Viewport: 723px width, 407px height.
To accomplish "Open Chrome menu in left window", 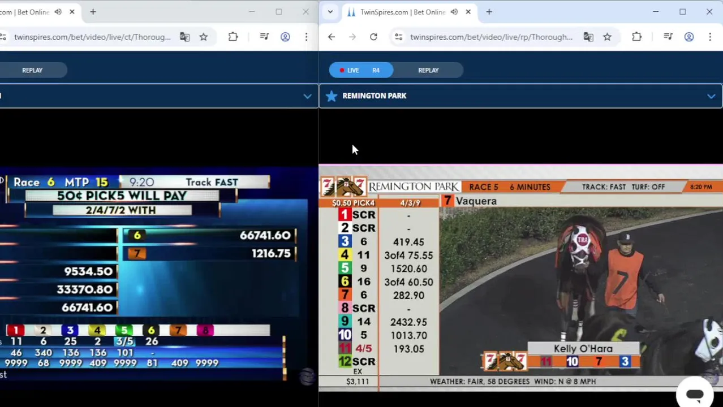I will tap(306, 37).
